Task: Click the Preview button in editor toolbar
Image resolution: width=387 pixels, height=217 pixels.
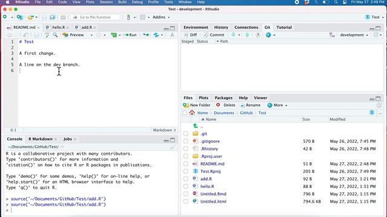Action: pos(73,35)
